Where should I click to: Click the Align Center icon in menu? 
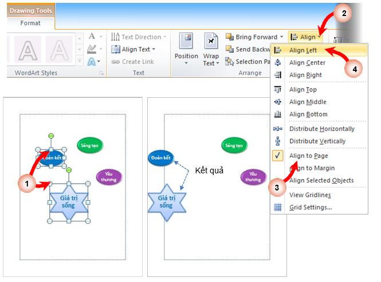point(278,63)
